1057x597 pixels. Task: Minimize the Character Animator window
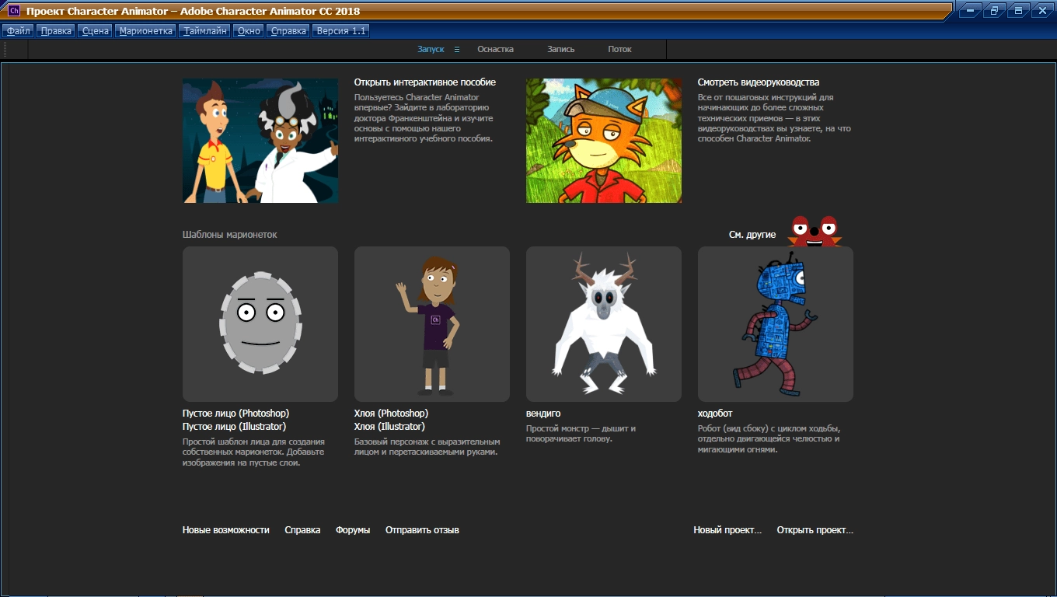(968, 11)
